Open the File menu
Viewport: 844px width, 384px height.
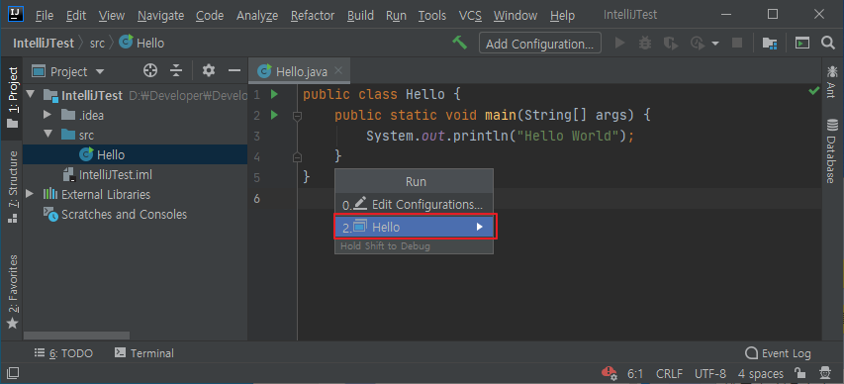pos(45,16)
